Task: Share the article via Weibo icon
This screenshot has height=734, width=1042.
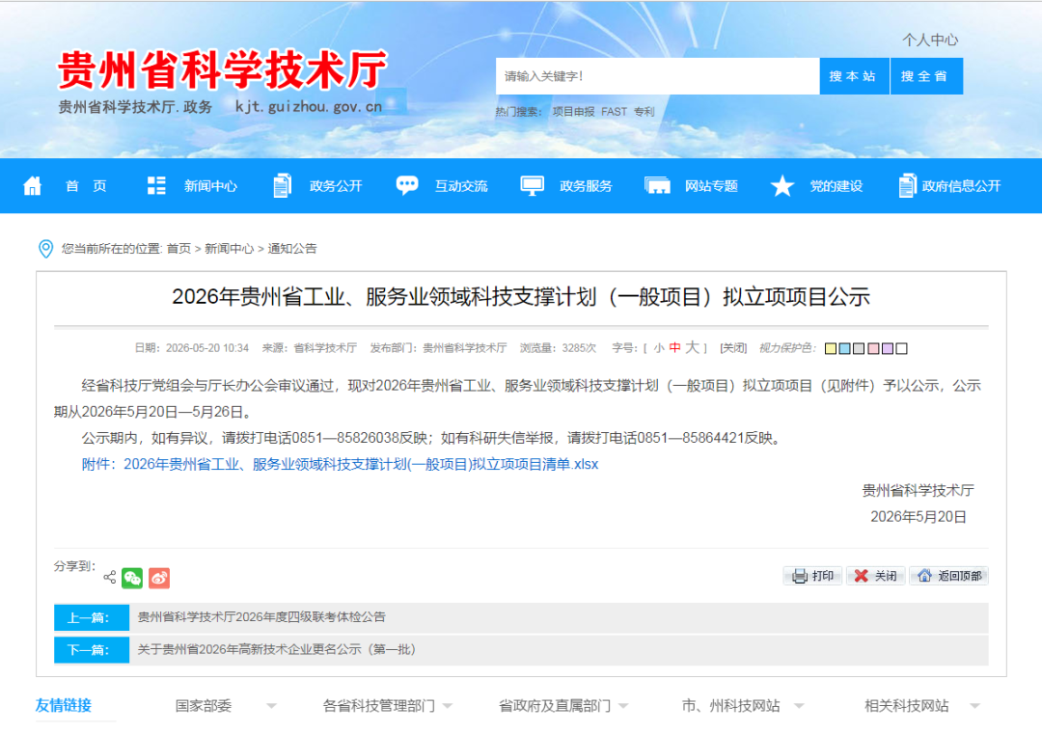Action: [159, 578]
